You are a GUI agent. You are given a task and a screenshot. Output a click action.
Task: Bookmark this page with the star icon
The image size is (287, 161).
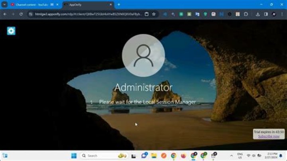coord(154,14)
